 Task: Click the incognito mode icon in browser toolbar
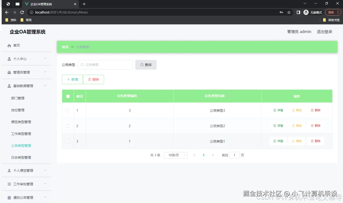[306, 12]
